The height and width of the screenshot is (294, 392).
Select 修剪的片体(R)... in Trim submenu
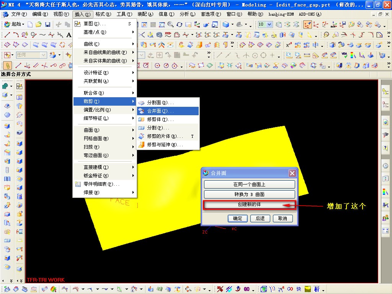tap(168, 136)
